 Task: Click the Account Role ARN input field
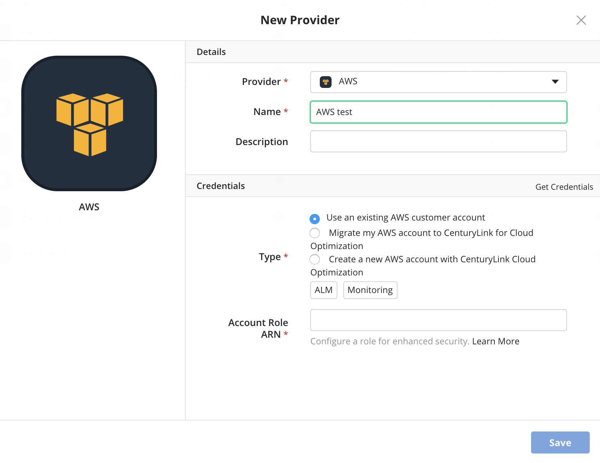(x=438, y=320)
